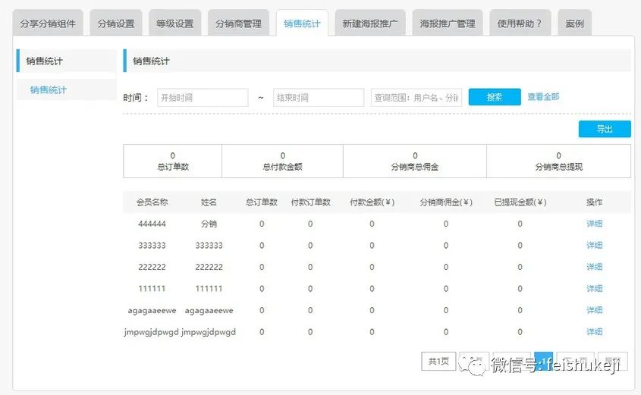Open 详细 for member 222222

coord(595,267)
